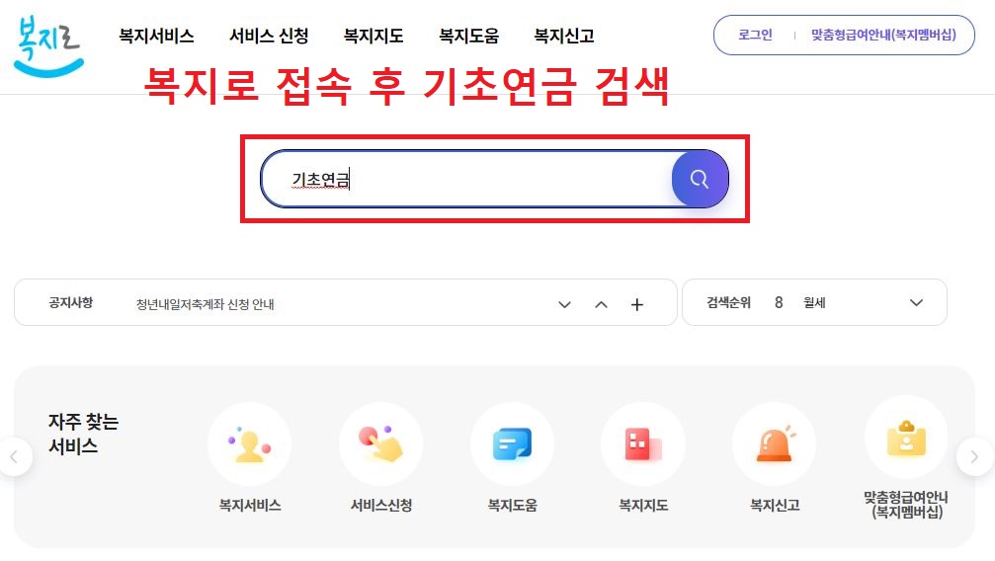This screenshot has height=561, width=995.
Task: Open the 복지지도 shortcut icon
Action: [643, 444]
